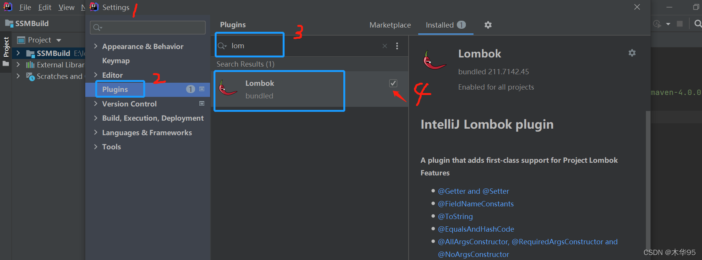The image size is (702, 260).
Task: Open the gear menu next to the Installed tab
Action: click(488, 25)
